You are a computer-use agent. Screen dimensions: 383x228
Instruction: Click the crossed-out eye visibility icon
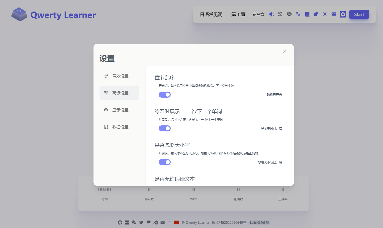(x=289, y=14)
